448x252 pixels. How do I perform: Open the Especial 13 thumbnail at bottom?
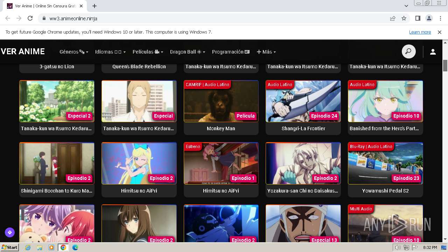tap(303, 224)
